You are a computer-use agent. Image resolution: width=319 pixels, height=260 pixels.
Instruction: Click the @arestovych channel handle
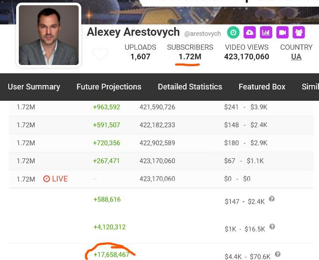pos(202,34)
